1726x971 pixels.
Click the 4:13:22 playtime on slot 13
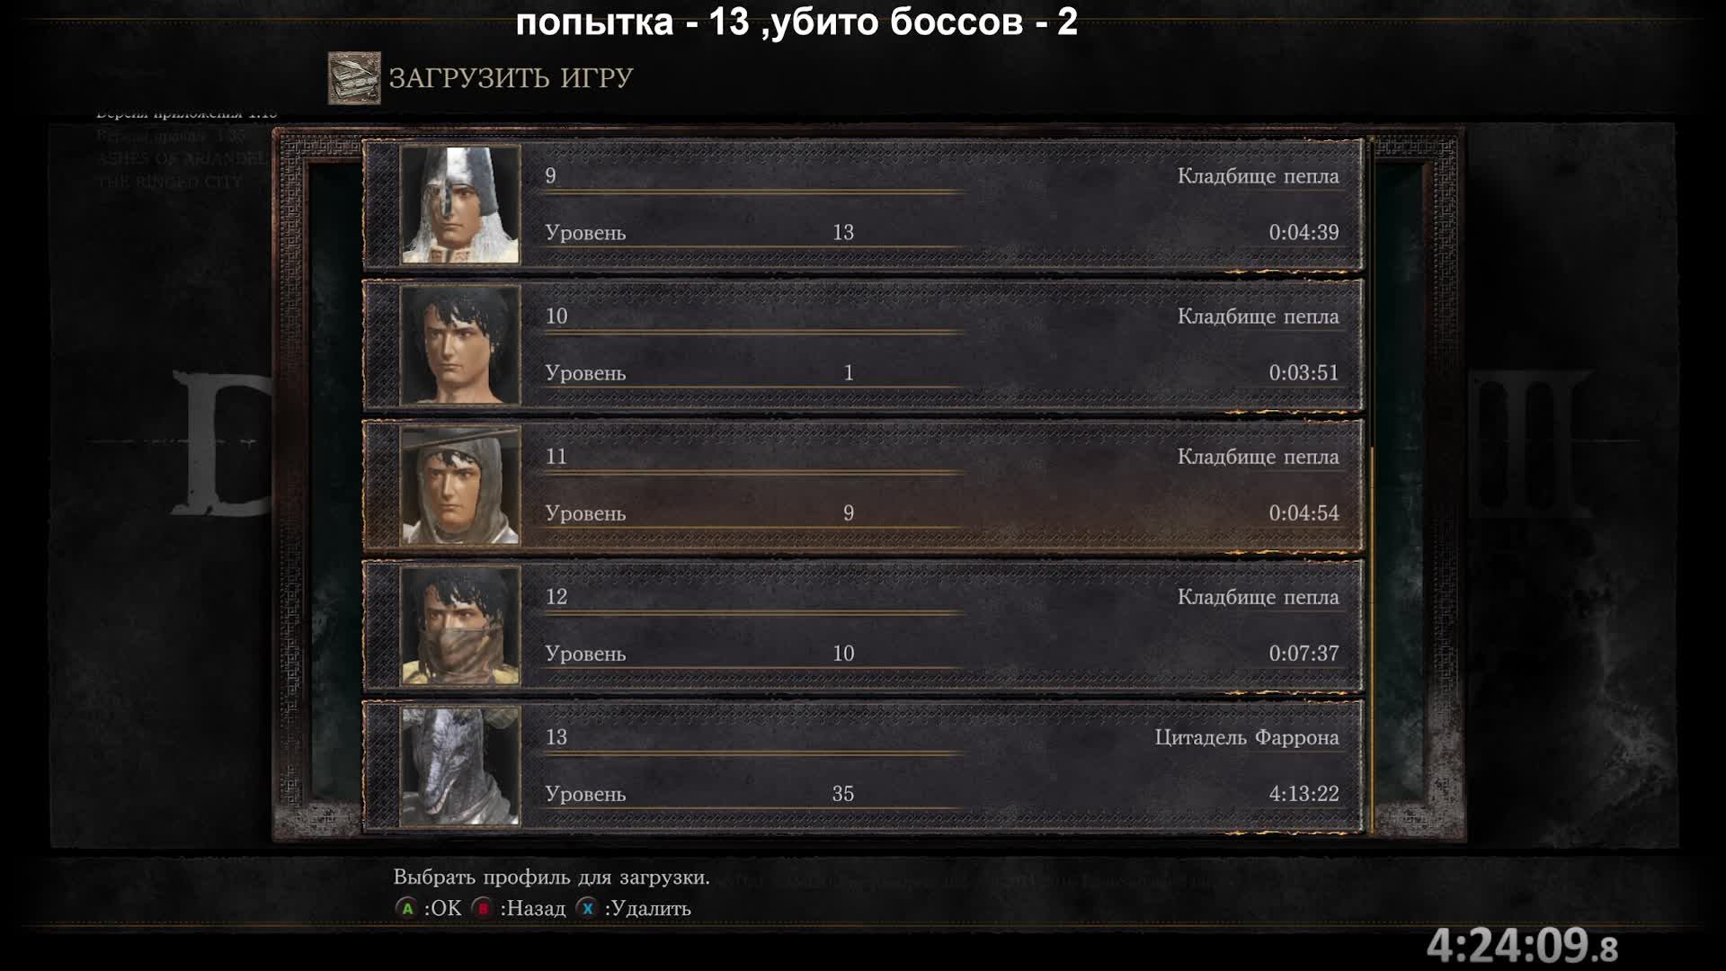(x=1303, y=794)
